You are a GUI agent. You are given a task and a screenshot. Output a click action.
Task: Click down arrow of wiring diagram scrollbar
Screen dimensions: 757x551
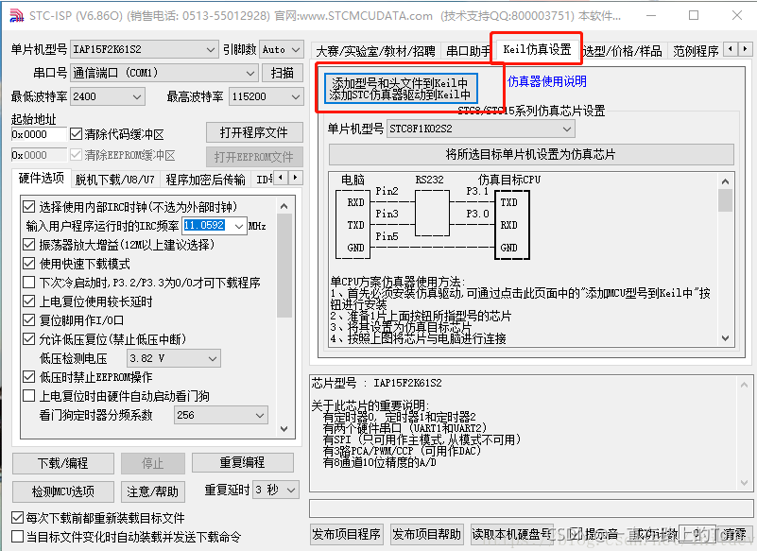[x=725, y=338]
